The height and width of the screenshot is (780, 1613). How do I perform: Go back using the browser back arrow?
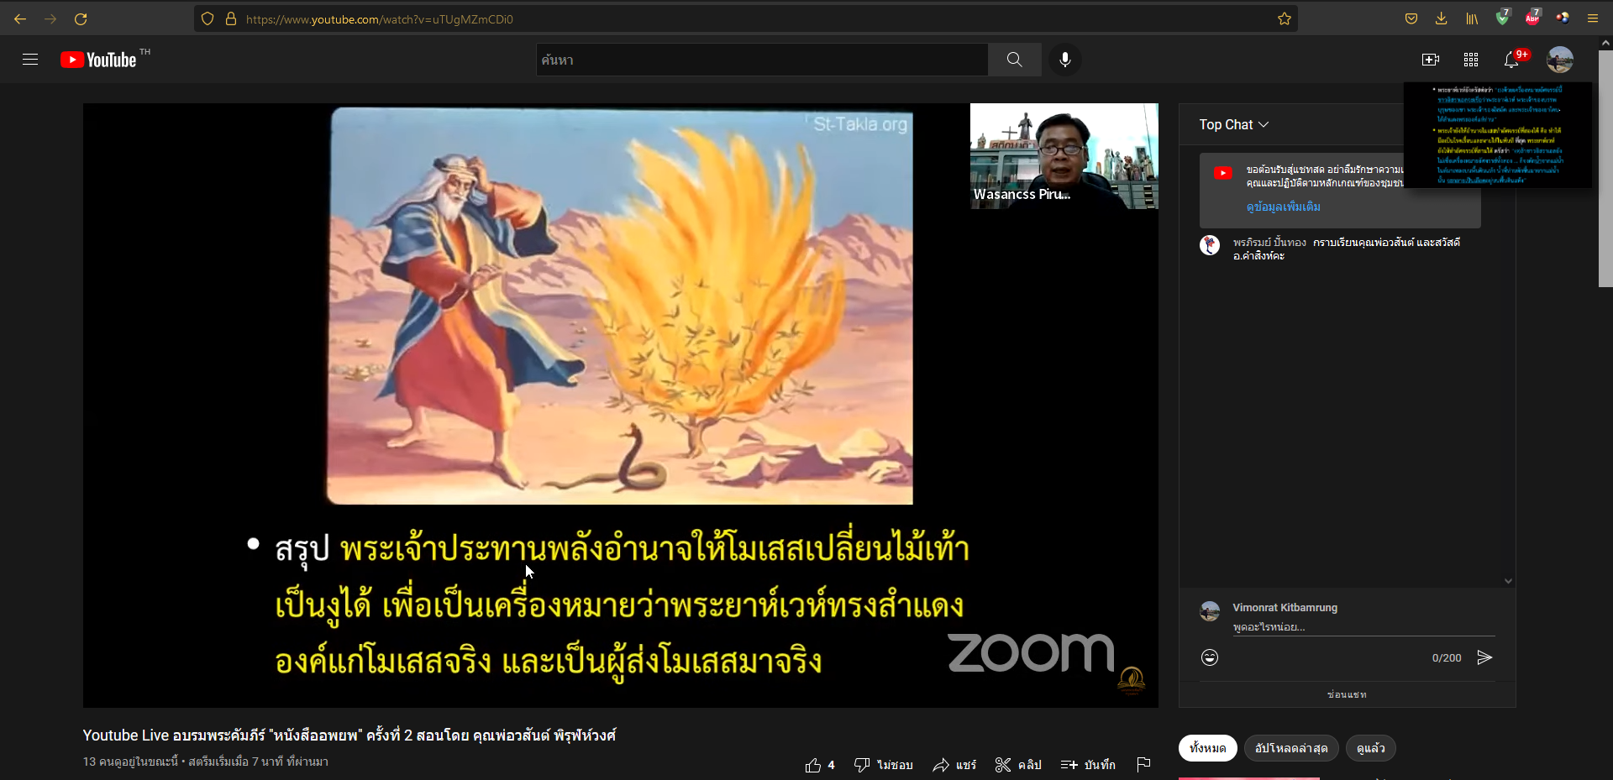coord(20,18)
